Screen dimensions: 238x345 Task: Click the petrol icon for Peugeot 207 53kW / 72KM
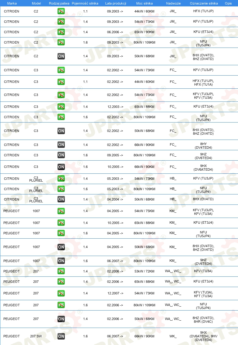pos(61,271)
